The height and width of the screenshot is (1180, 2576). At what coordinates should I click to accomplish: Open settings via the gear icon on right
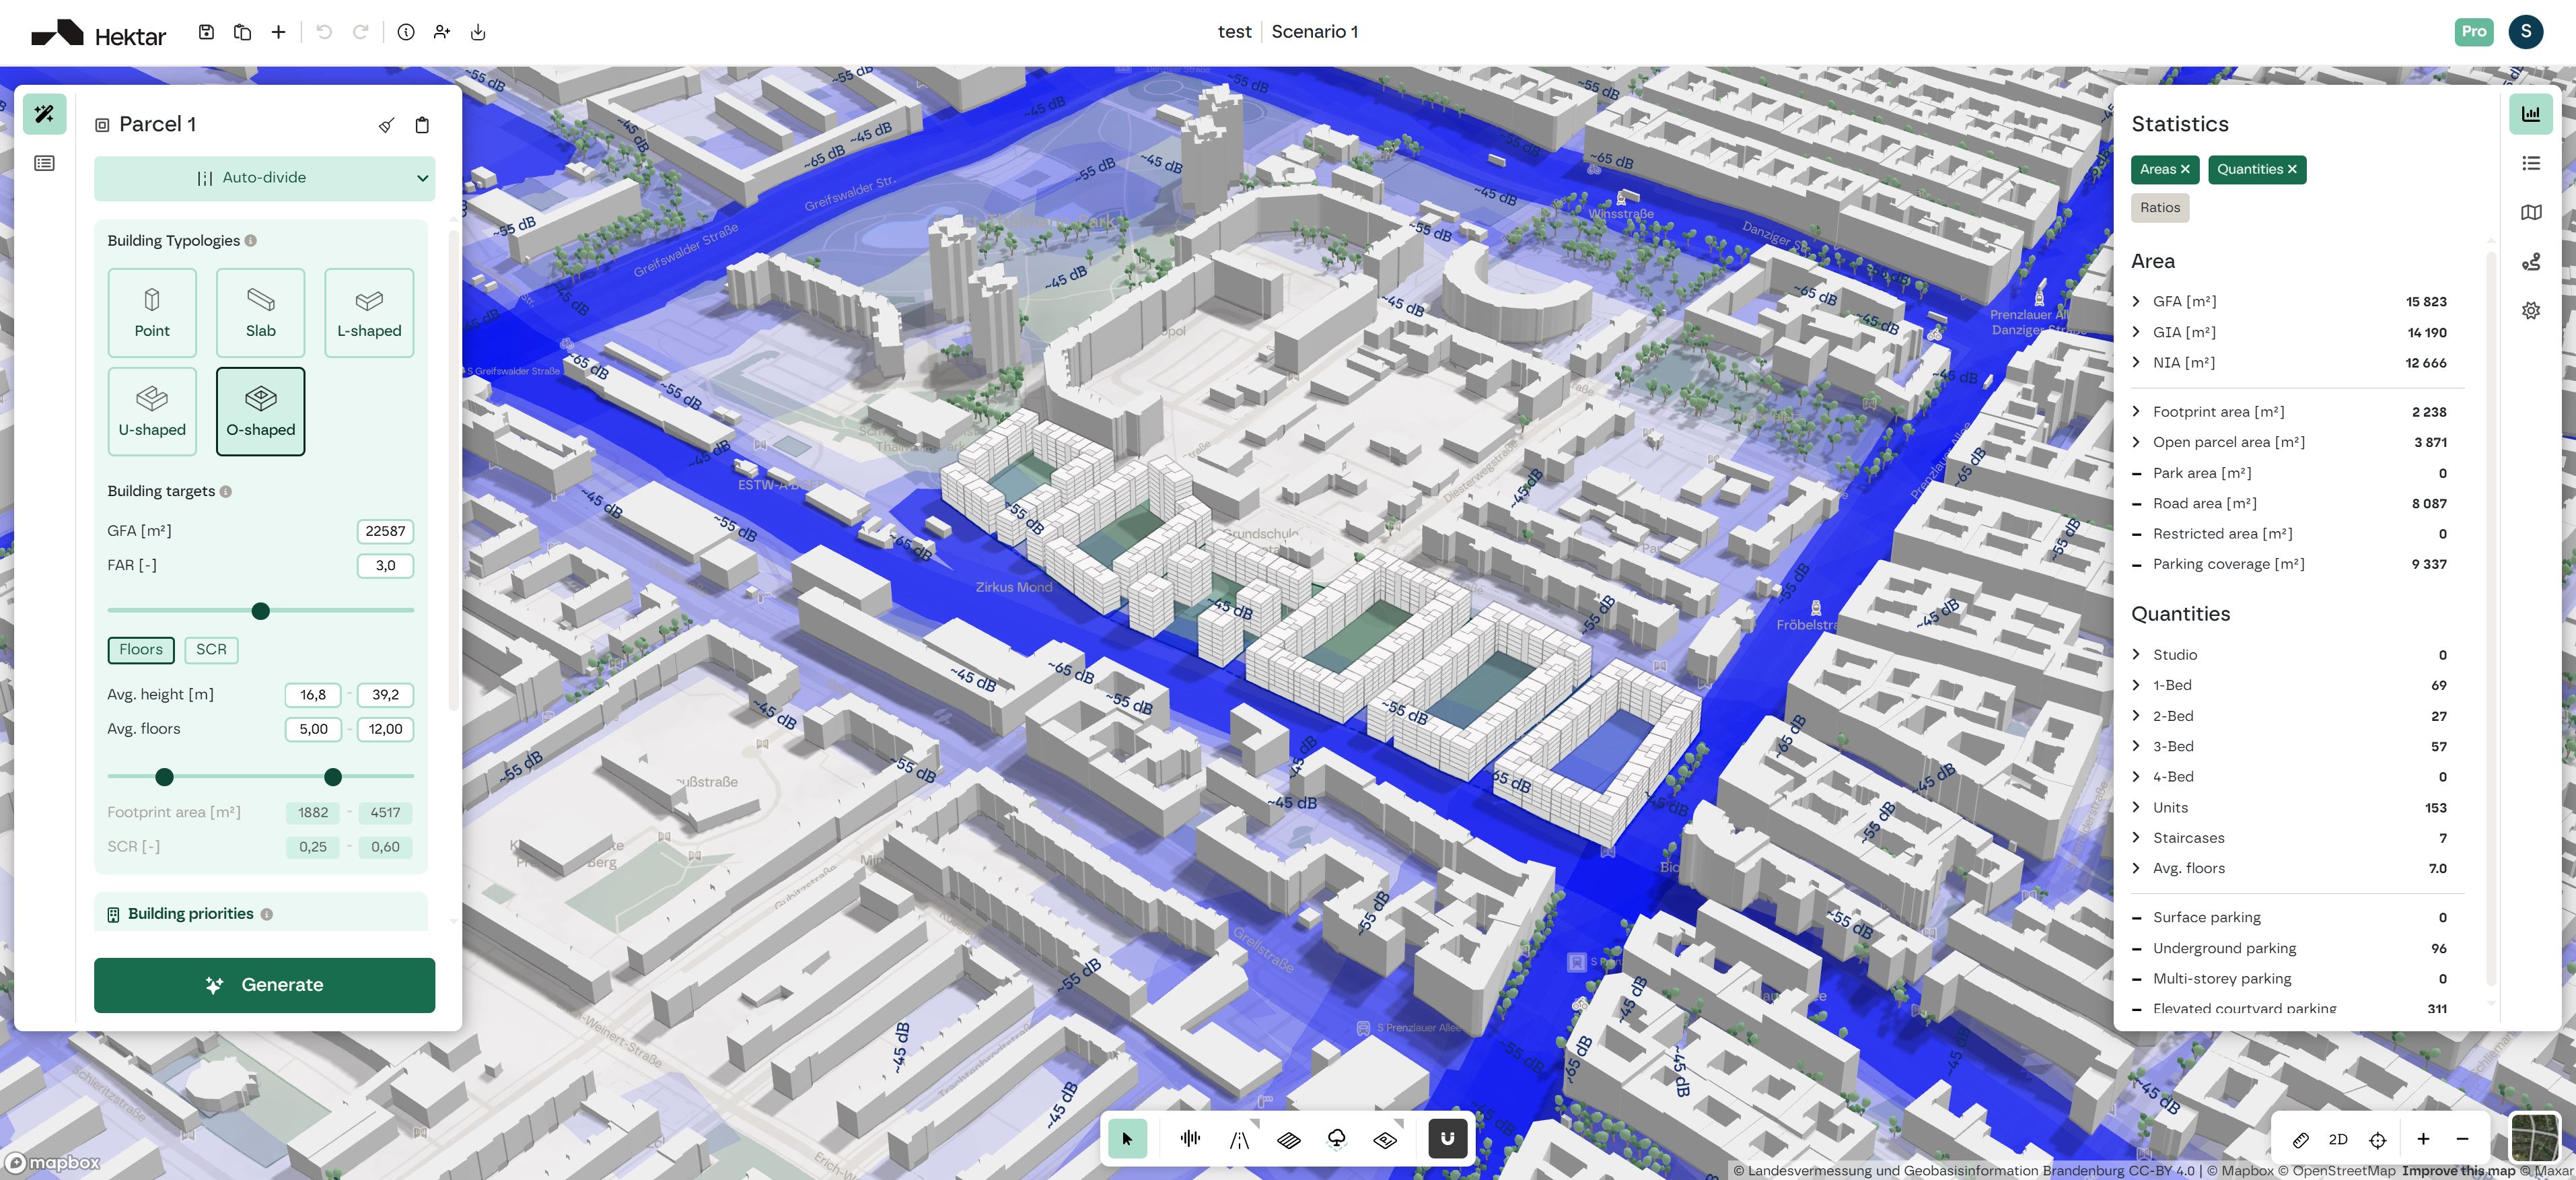click(2531, 310)
